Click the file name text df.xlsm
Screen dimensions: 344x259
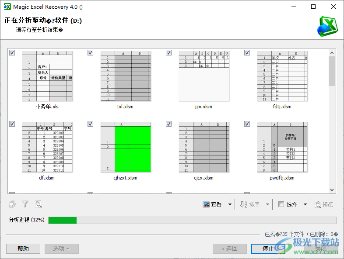(x=47, y=178)
